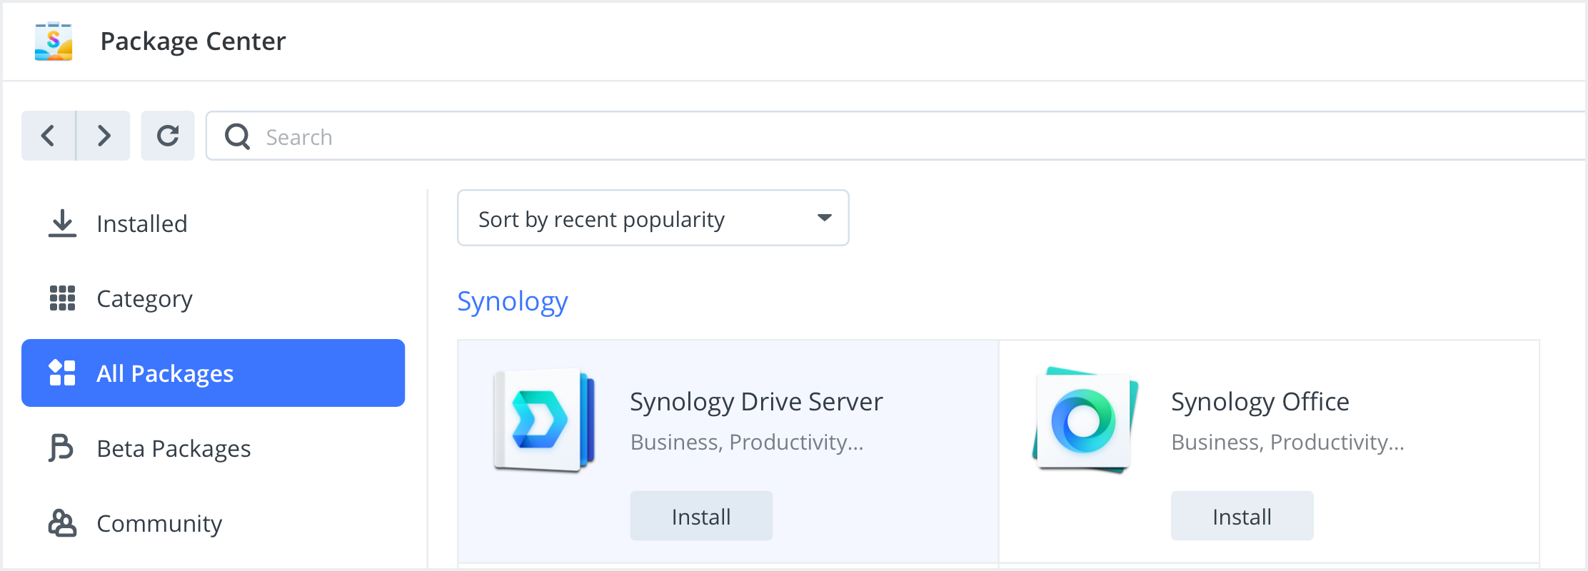Open the Synology Office icon
The height and width of the screenshot is (571, 1588).
click(1085, 421)
